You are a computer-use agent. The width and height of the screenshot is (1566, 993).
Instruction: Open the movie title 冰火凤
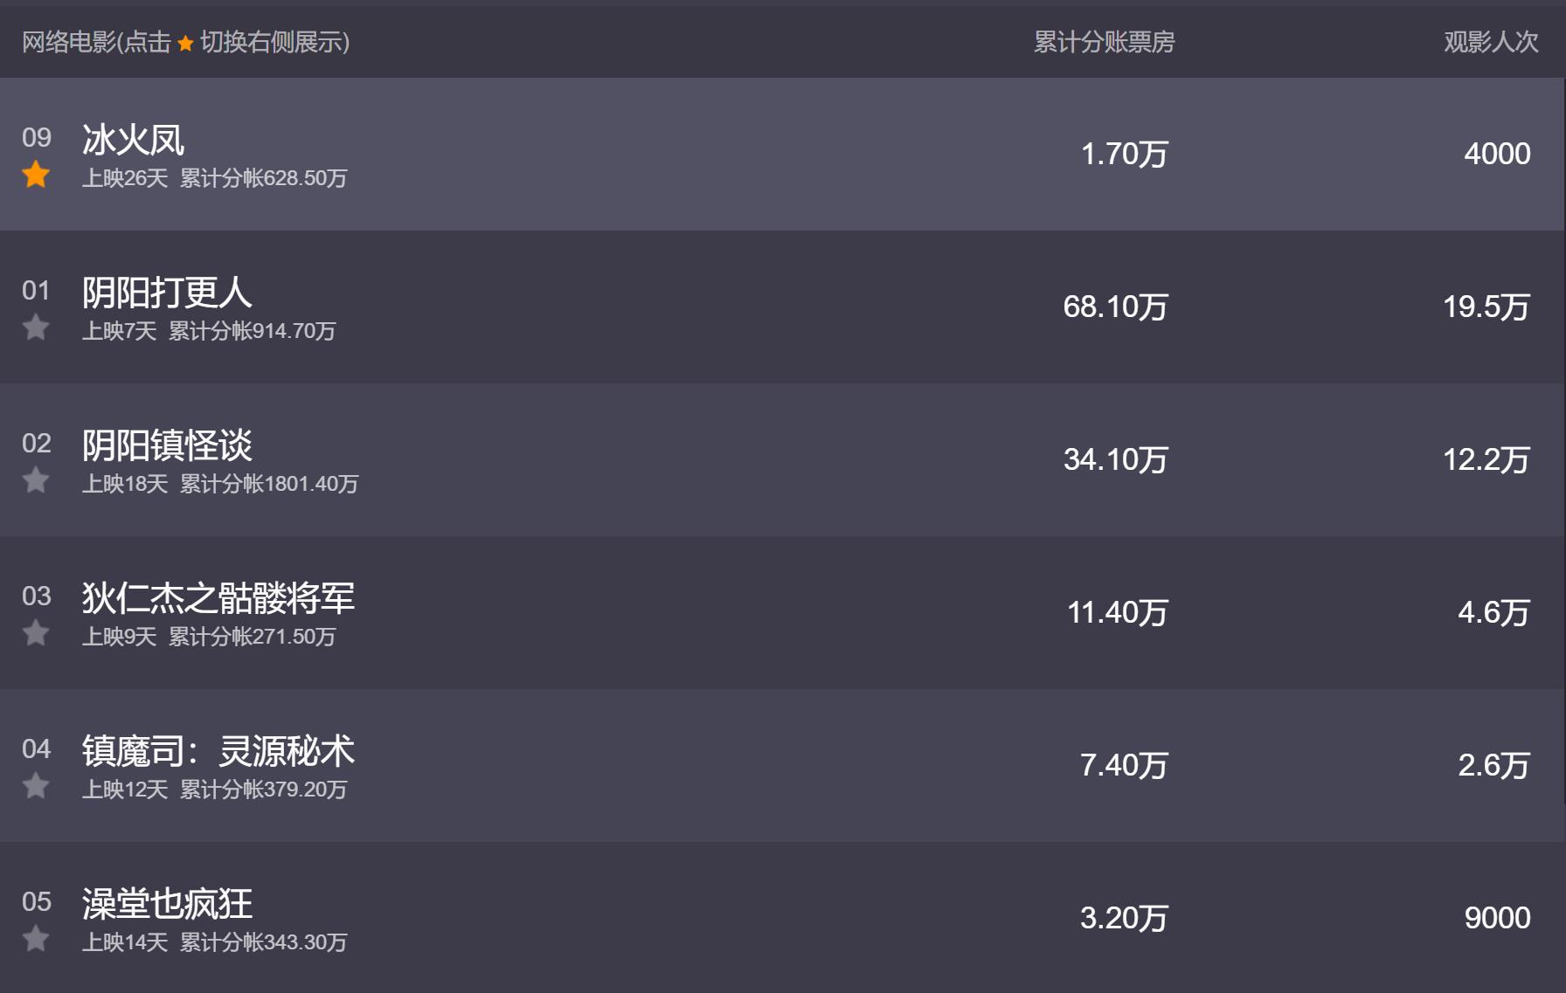click(134, 140)
